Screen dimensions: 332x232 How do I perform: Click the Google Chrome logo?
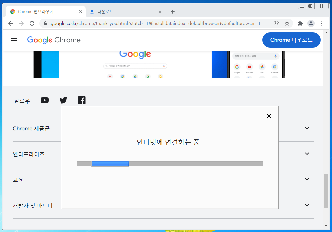[54, 40]
